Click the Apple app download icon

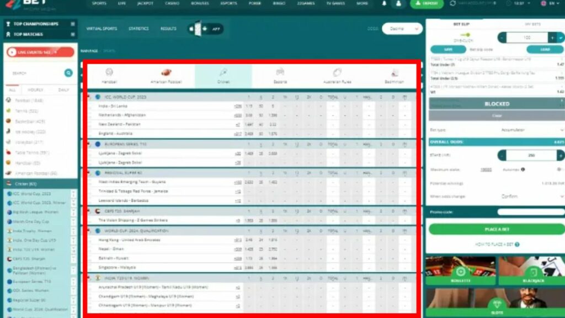click(191, 29)
